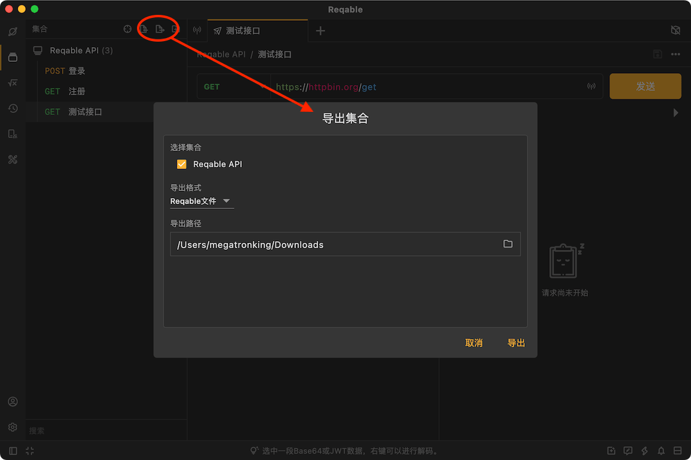Click the import collection file icon
The width and height of the screenshot is (691, 460).
tap(144, 29)
